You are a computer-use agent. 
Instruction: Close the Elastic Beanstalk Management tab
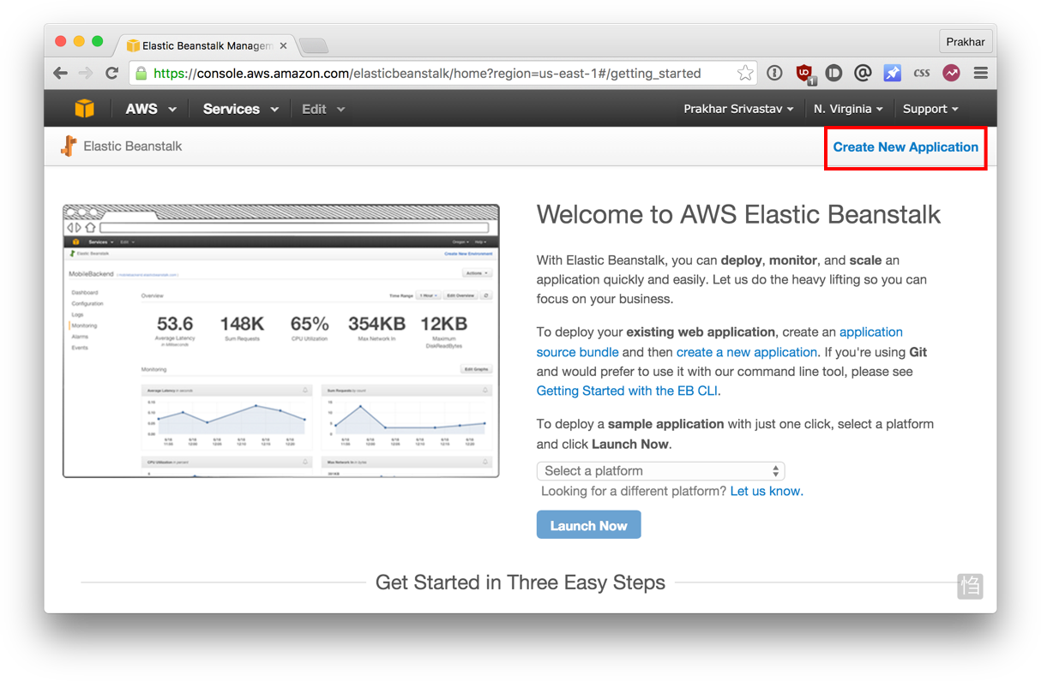[284, 45]
